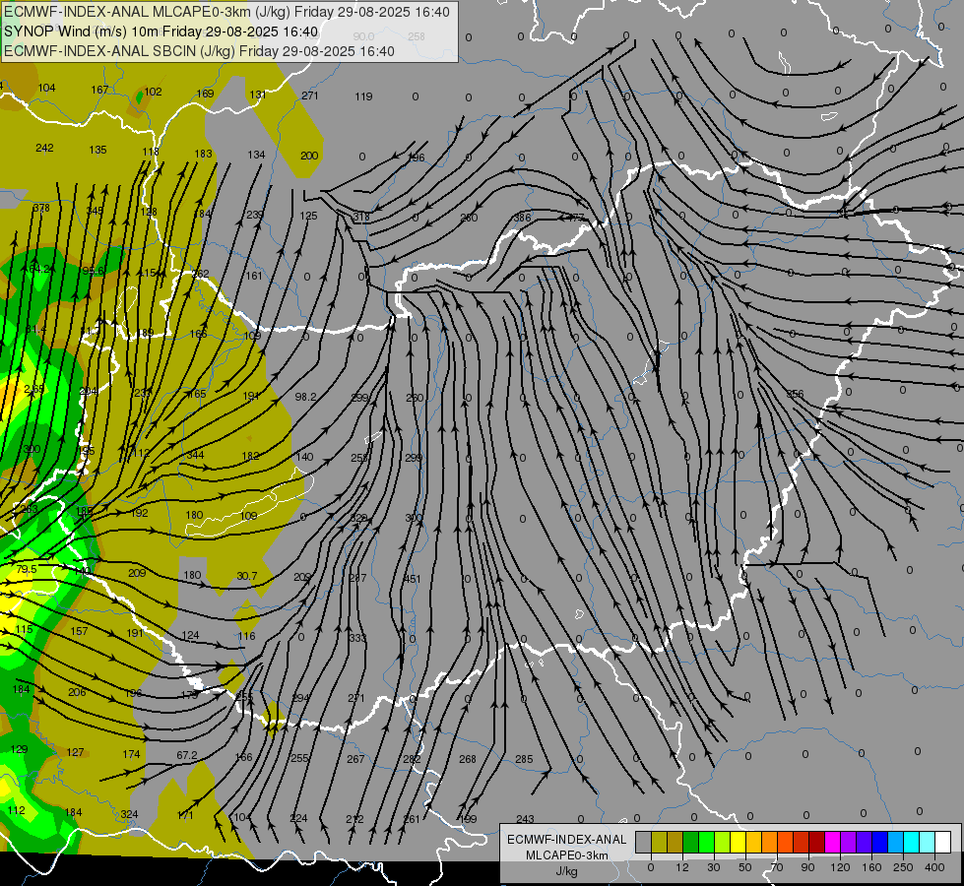
Task: Click the map value 206
Action: point(77,692)
